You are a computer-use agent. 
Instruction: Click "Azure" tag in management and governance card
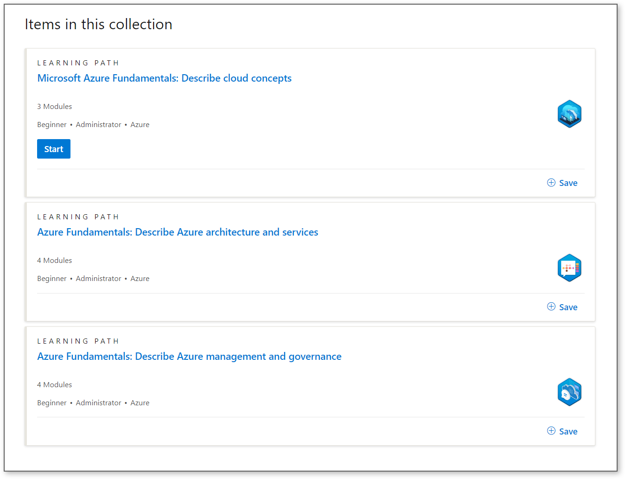140,403
